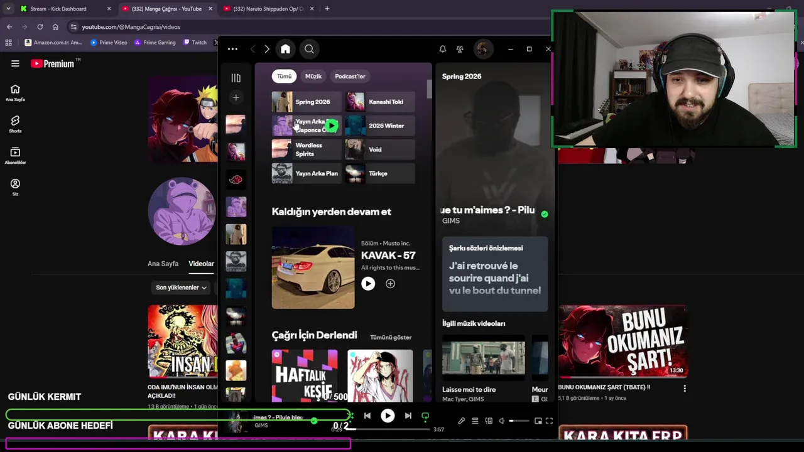Enter Spotify full screen mode
The width and height of the screenshot is (804, 452).
point(549,421)
